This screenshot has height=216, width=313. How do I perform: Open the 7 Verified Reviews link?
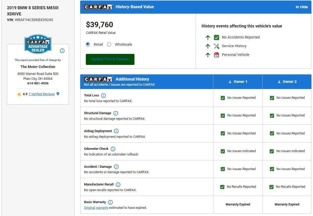(41, 94)
